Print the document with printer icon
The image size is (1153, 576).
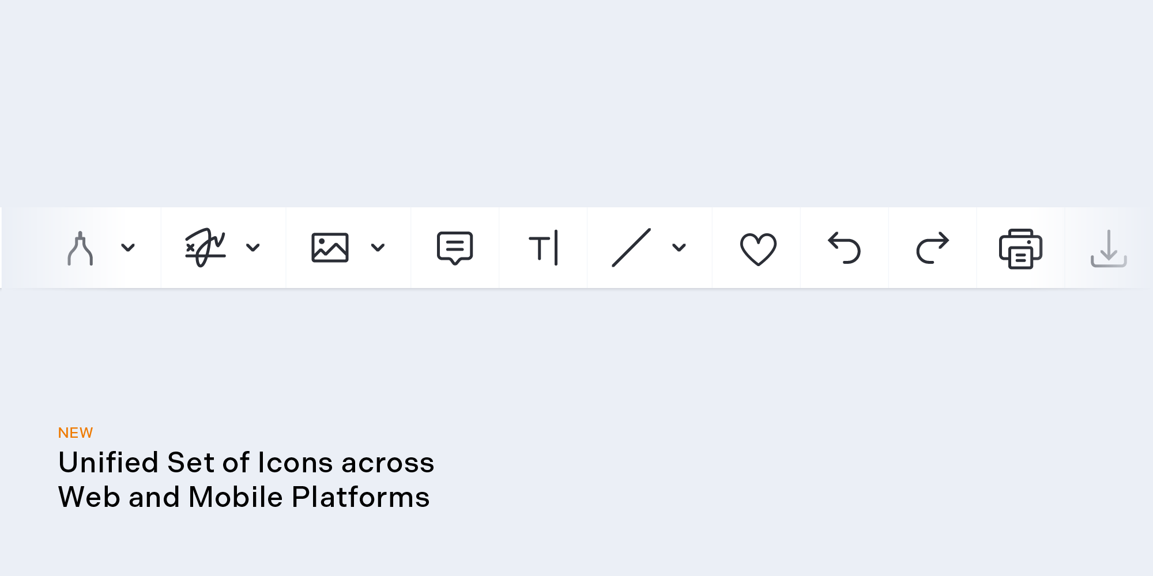coord(1020,249)
